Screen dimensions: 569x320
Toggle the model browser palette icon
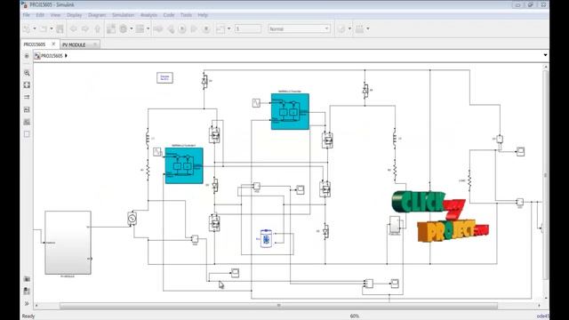coord(27,56)
